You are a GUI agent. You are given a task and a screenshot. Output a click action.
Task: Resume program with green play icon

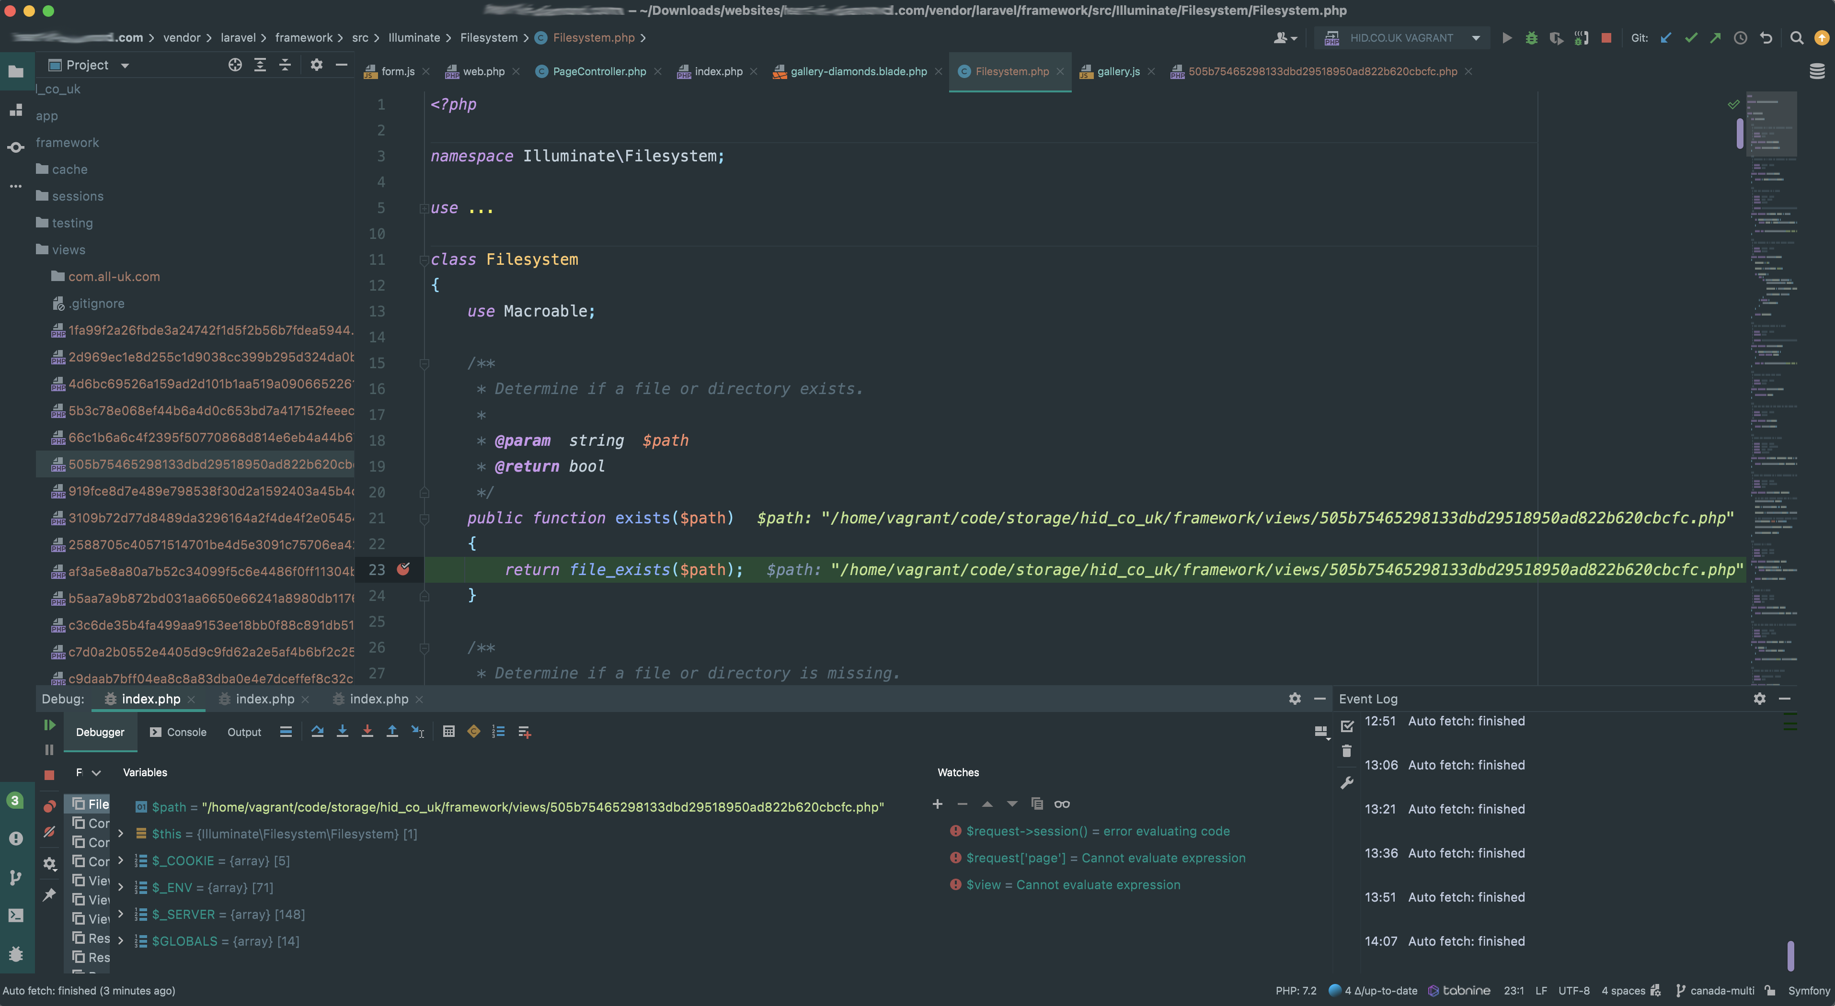coord(49,725)
